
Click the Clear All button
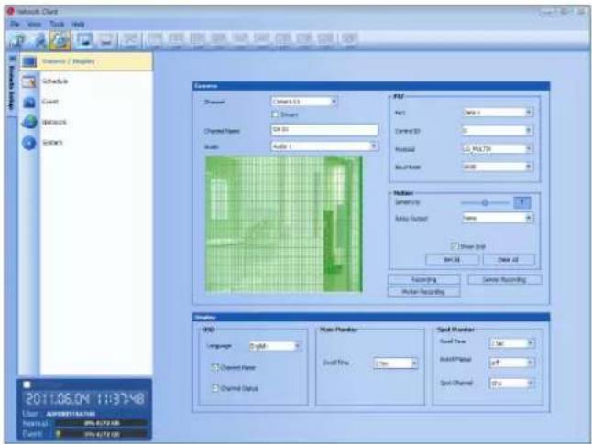pos(509,260)
